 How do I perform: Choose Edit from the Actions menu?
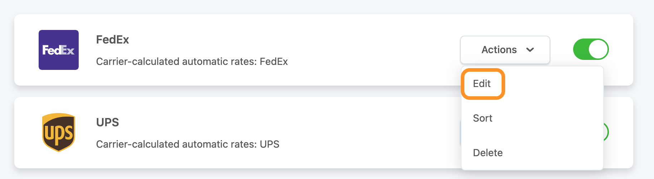click(x=482, y=84)
